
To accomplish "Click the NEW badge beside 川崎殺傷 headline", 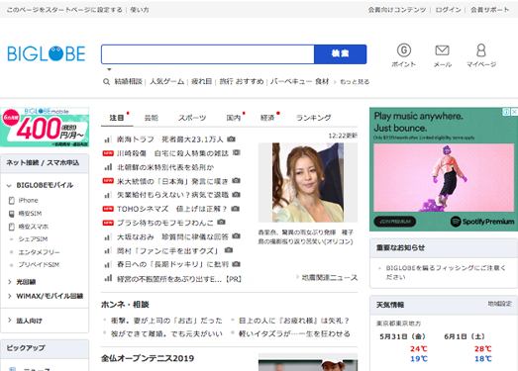I will [x=108, y=153].
